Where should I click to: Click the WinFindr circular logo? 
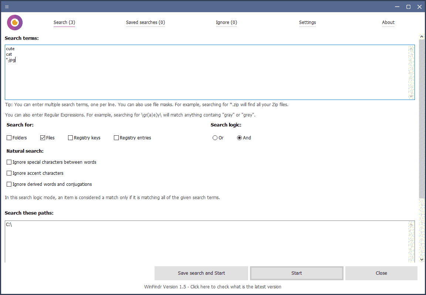coord(14,22)
